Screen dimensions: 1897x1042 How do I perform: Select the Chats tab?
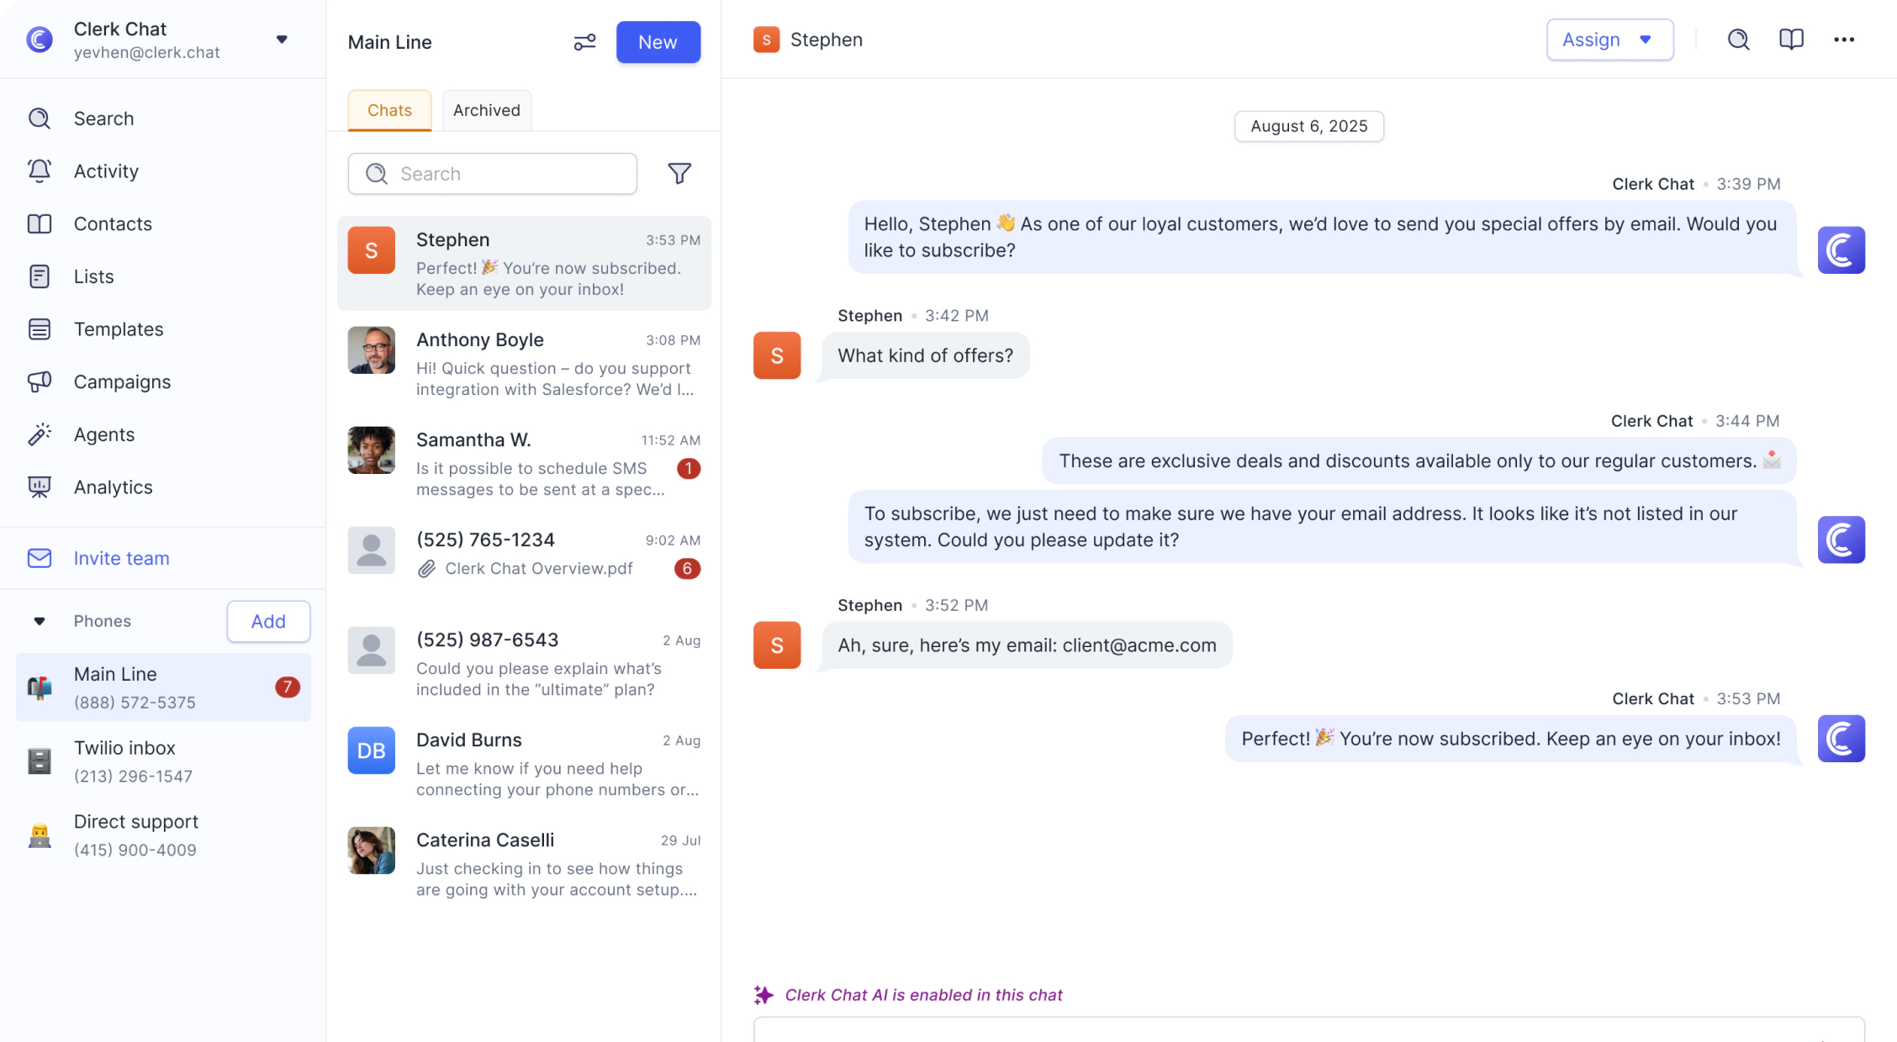pos(389,110)
